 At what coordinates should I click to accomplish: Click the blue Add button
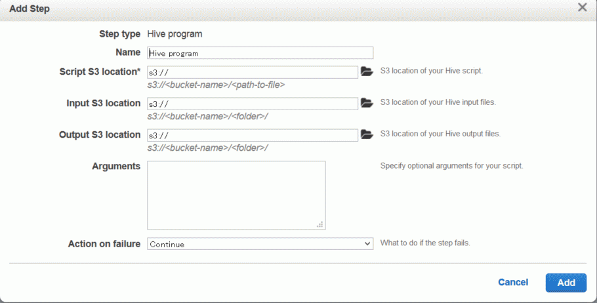tap(566, 283)
